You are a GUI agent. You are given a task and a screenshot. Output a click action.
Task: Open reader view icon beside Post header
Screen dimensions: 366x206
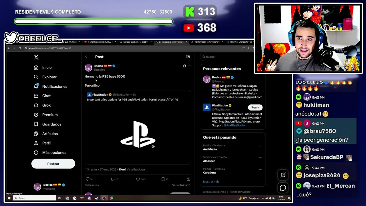188,57
